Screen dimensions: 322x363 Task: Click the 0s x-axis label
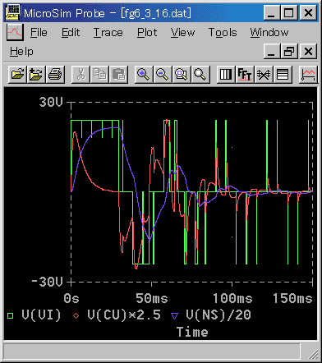coord(71,298)
